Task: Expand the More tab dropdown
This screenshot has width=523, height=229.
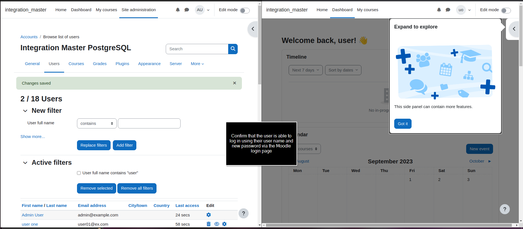Action: pyautogui.click(x=197, y=64)
